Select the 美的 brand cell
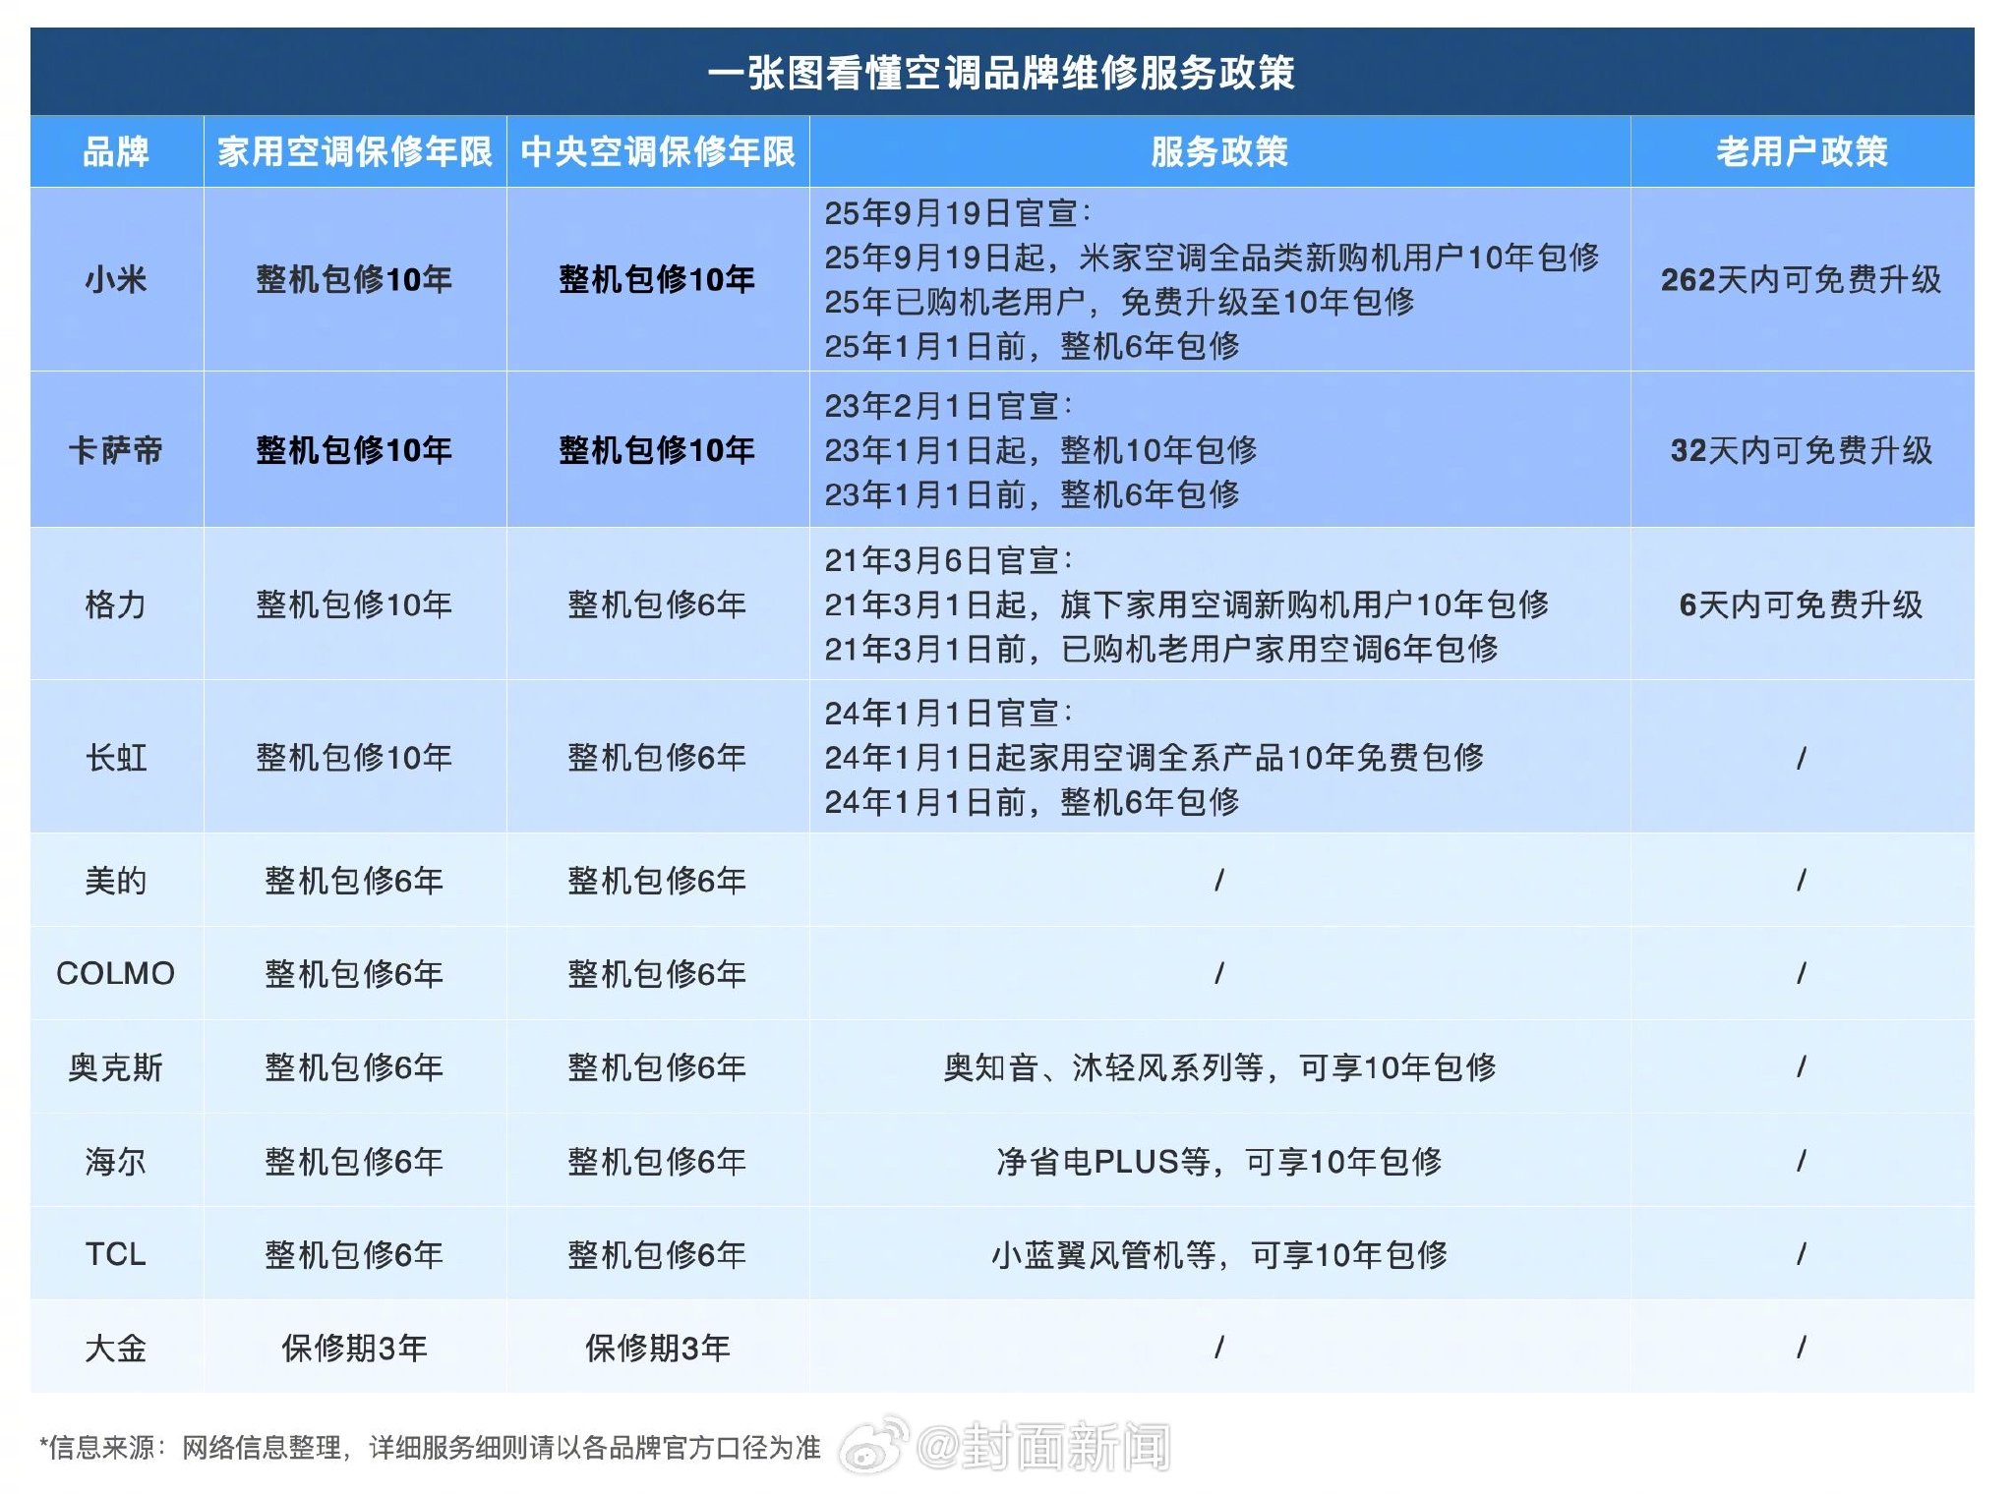Screen dimensions: 2014x1494 point(116,880)
